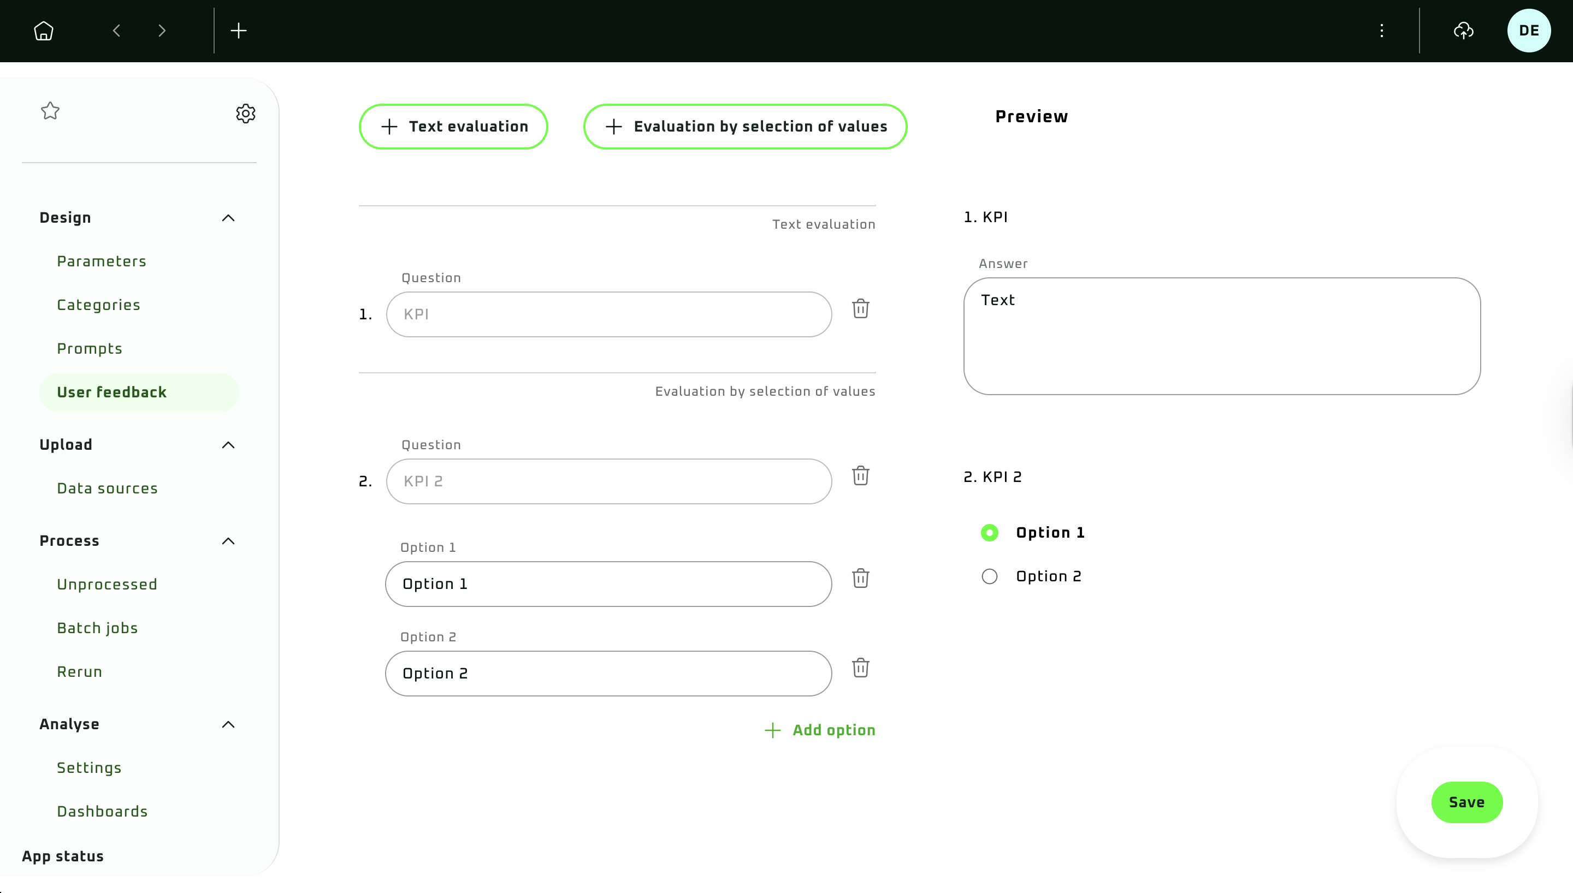Image resolution: width=1573 pixels, height=893 pixels.
Task: Select the Option 2 radio button in preview
Action: (990, 576)
